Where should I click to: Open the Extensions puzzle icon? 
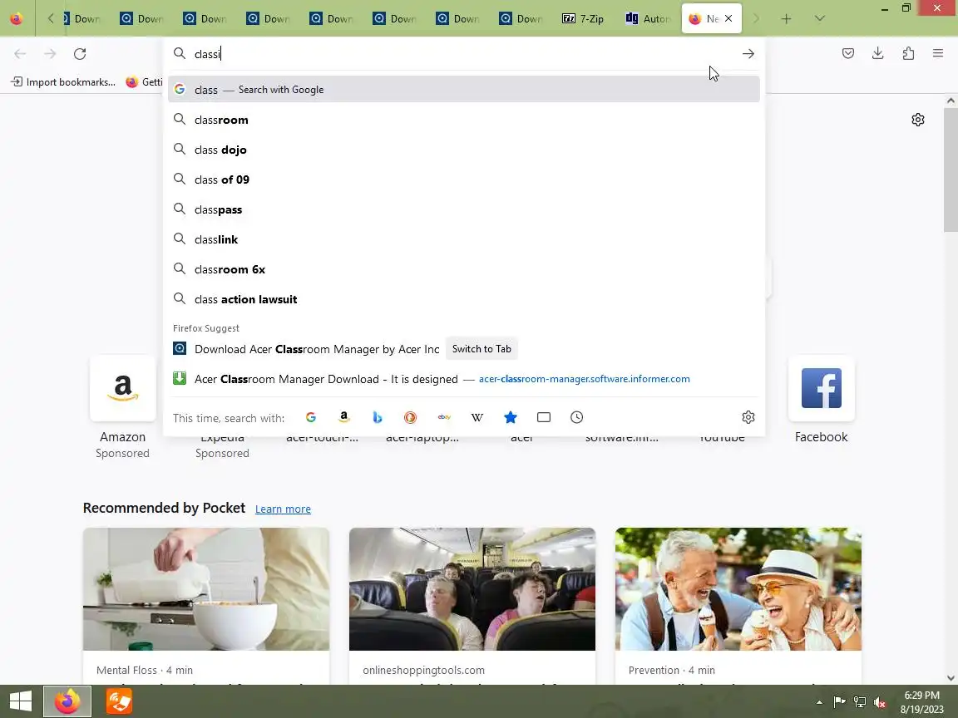pos(908,53)
